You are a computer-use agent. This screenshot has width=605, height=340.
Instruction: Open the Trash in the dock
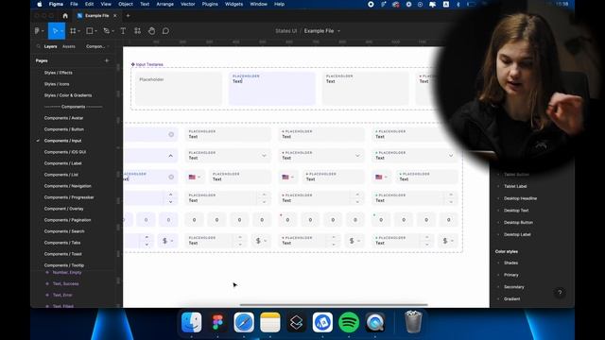pos(413,322)
